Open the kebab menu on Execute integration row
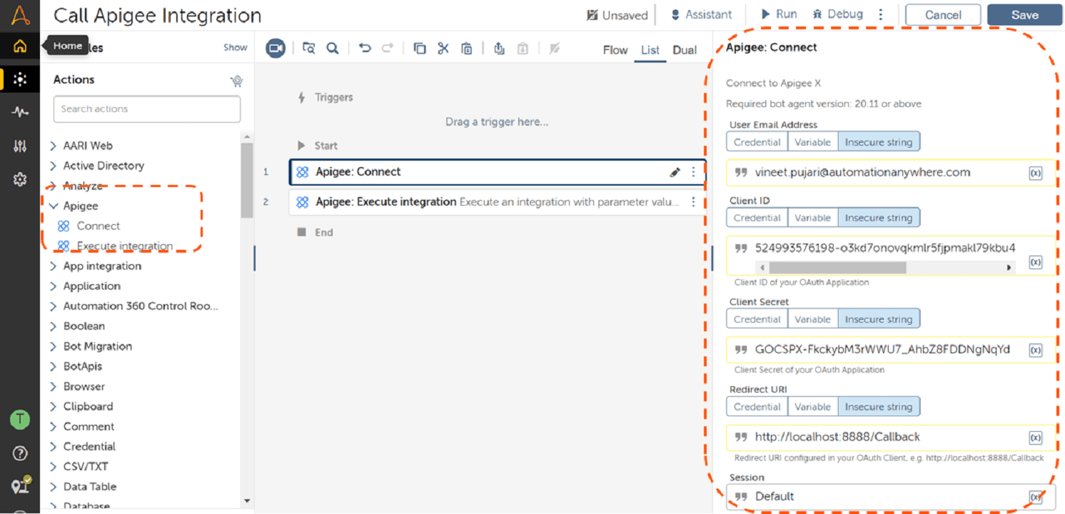This screenshot has width=1065, height=514. 693,202
